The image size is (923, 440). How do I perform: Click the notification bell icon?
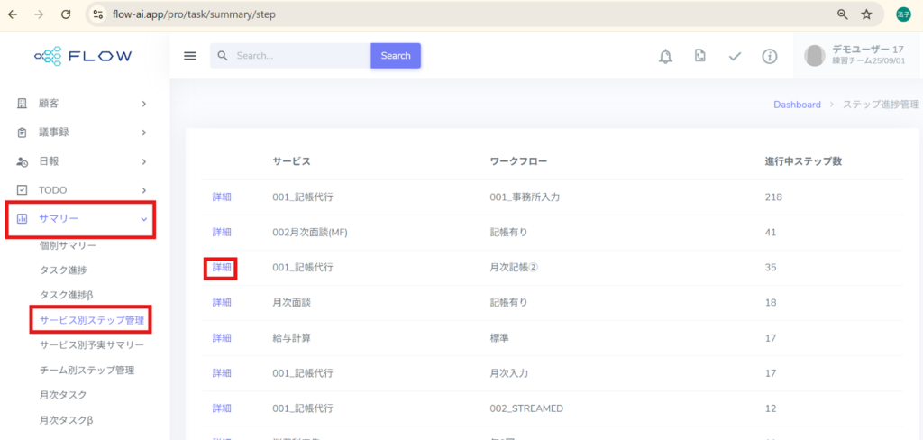(665, 57)
